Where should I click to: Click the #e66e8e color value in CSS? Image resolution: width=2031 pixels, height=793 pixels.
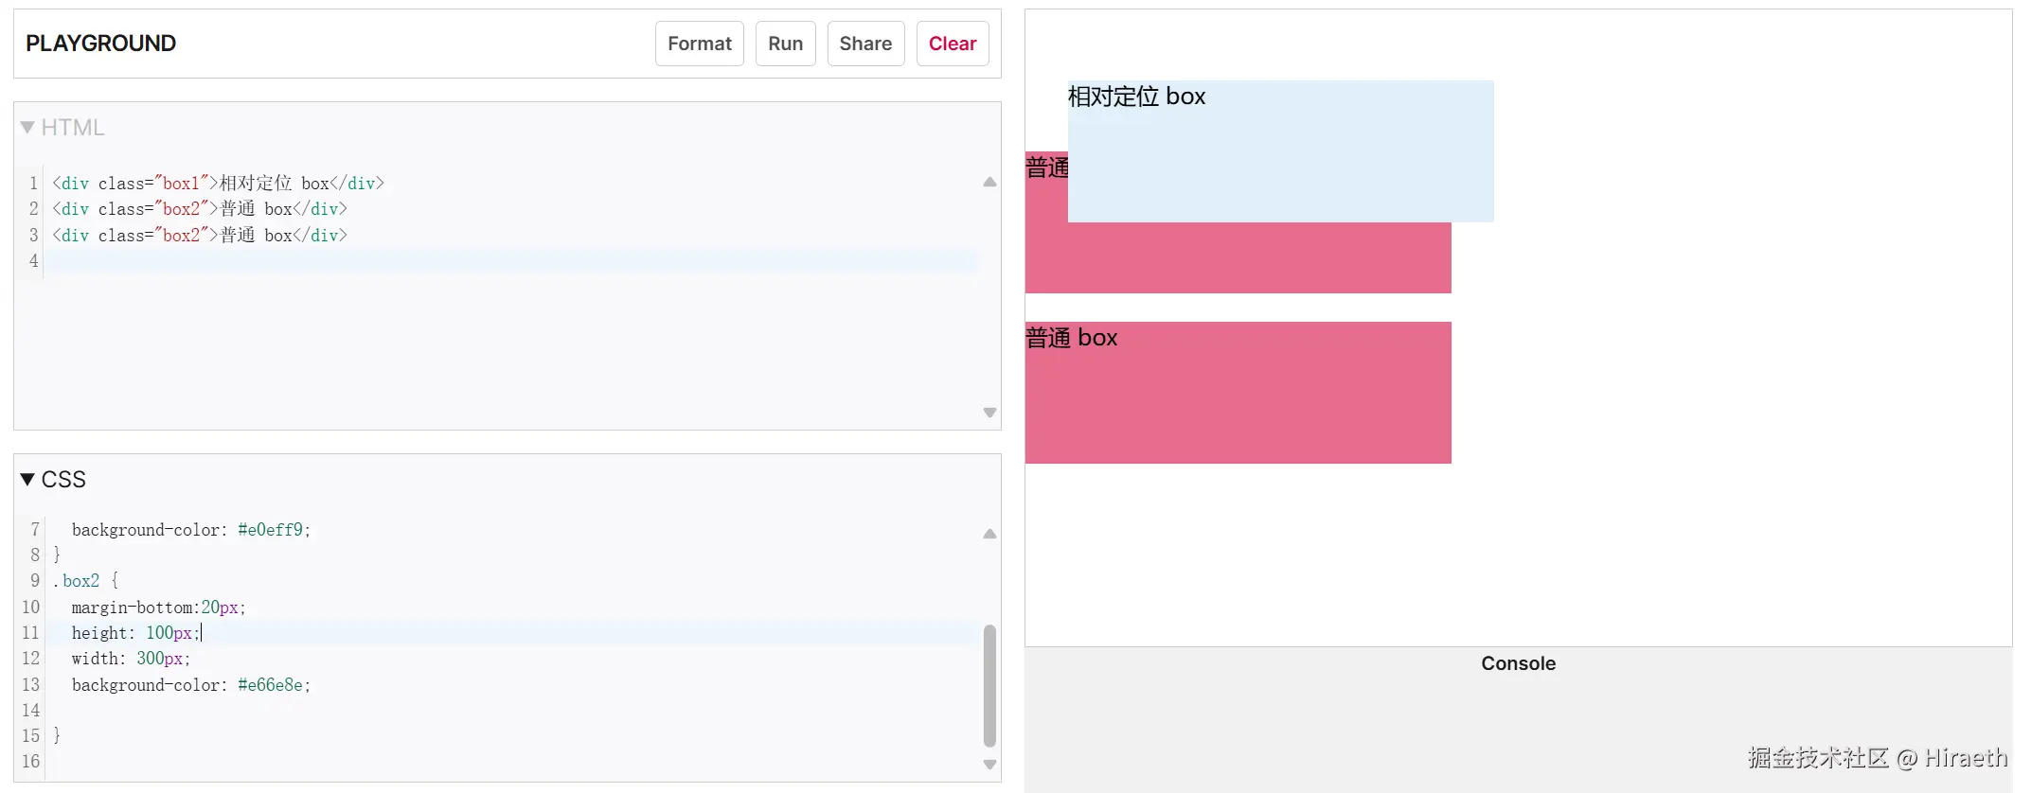(270, 685)
